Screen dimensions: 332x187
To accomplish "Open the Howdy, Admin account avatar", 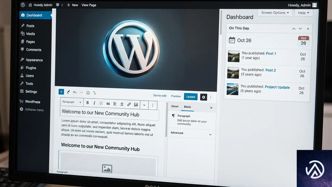I will [x=315, y=5].
